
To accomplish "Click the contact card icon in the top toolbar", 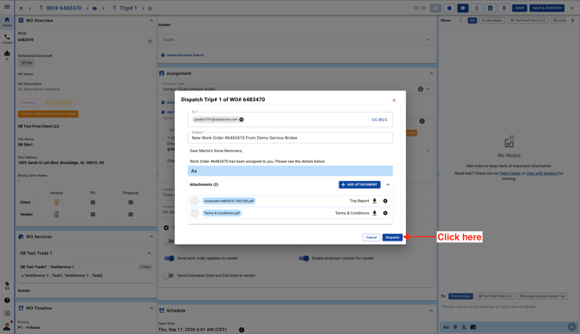I will click(490, 8).
